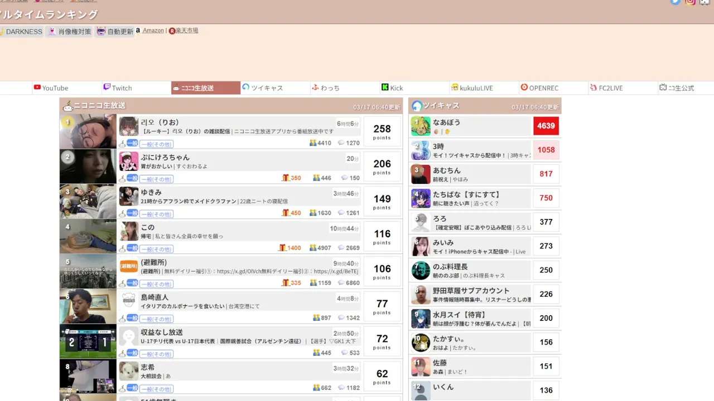
Task: Open the FC2LIVE tab
Action: coord(606,88)
